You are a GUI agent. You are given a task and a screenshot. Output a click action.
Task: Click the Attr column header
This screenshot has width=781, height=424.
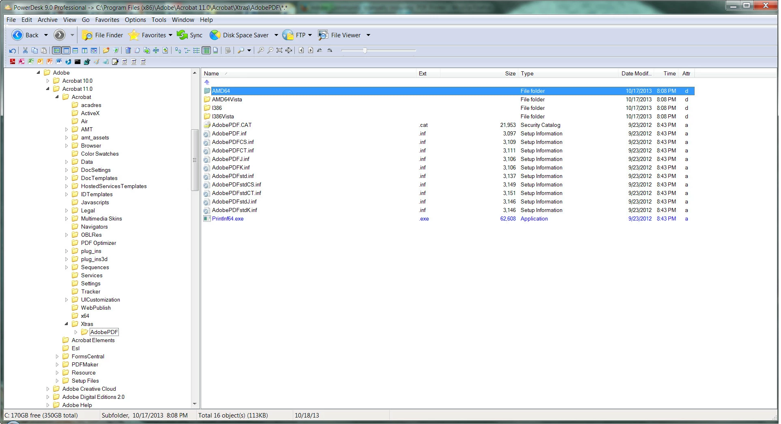(x=686, y=73)
